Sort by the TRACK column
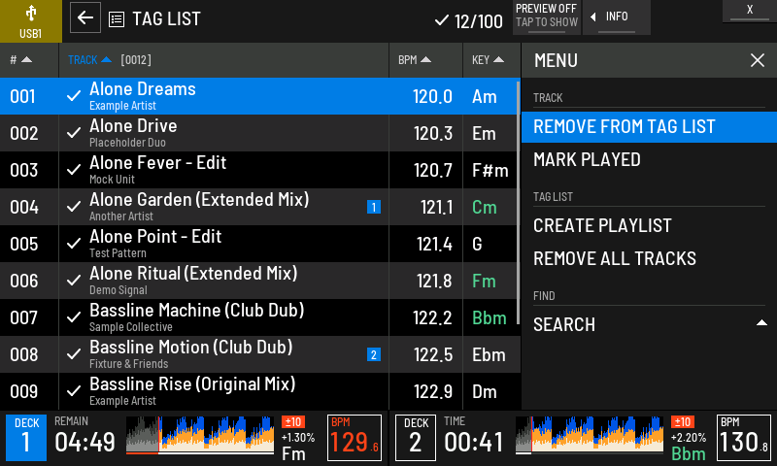777x466 pixels. coord(89,60)
